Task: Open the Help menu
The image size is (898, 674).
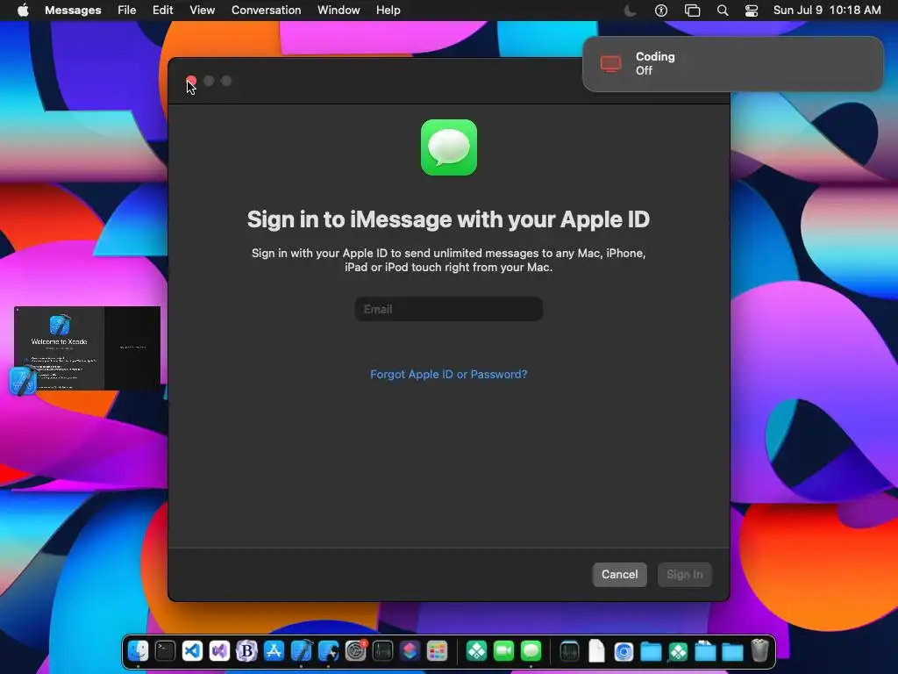Action: click(388, 11)
